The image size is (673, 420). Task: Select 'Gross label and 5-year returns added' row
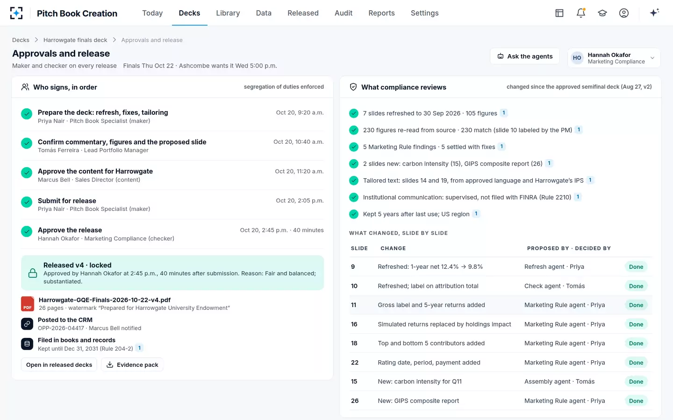click(x=501, y=305)
